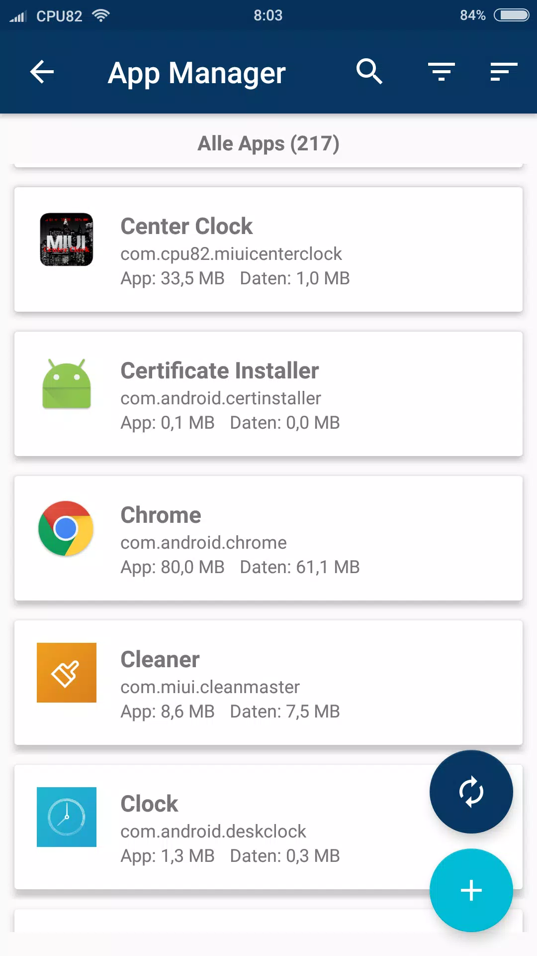The height and width of the screenshot is (956, 537).
Task: Tap the refresh floating button
Action: (x=471, y=792)
